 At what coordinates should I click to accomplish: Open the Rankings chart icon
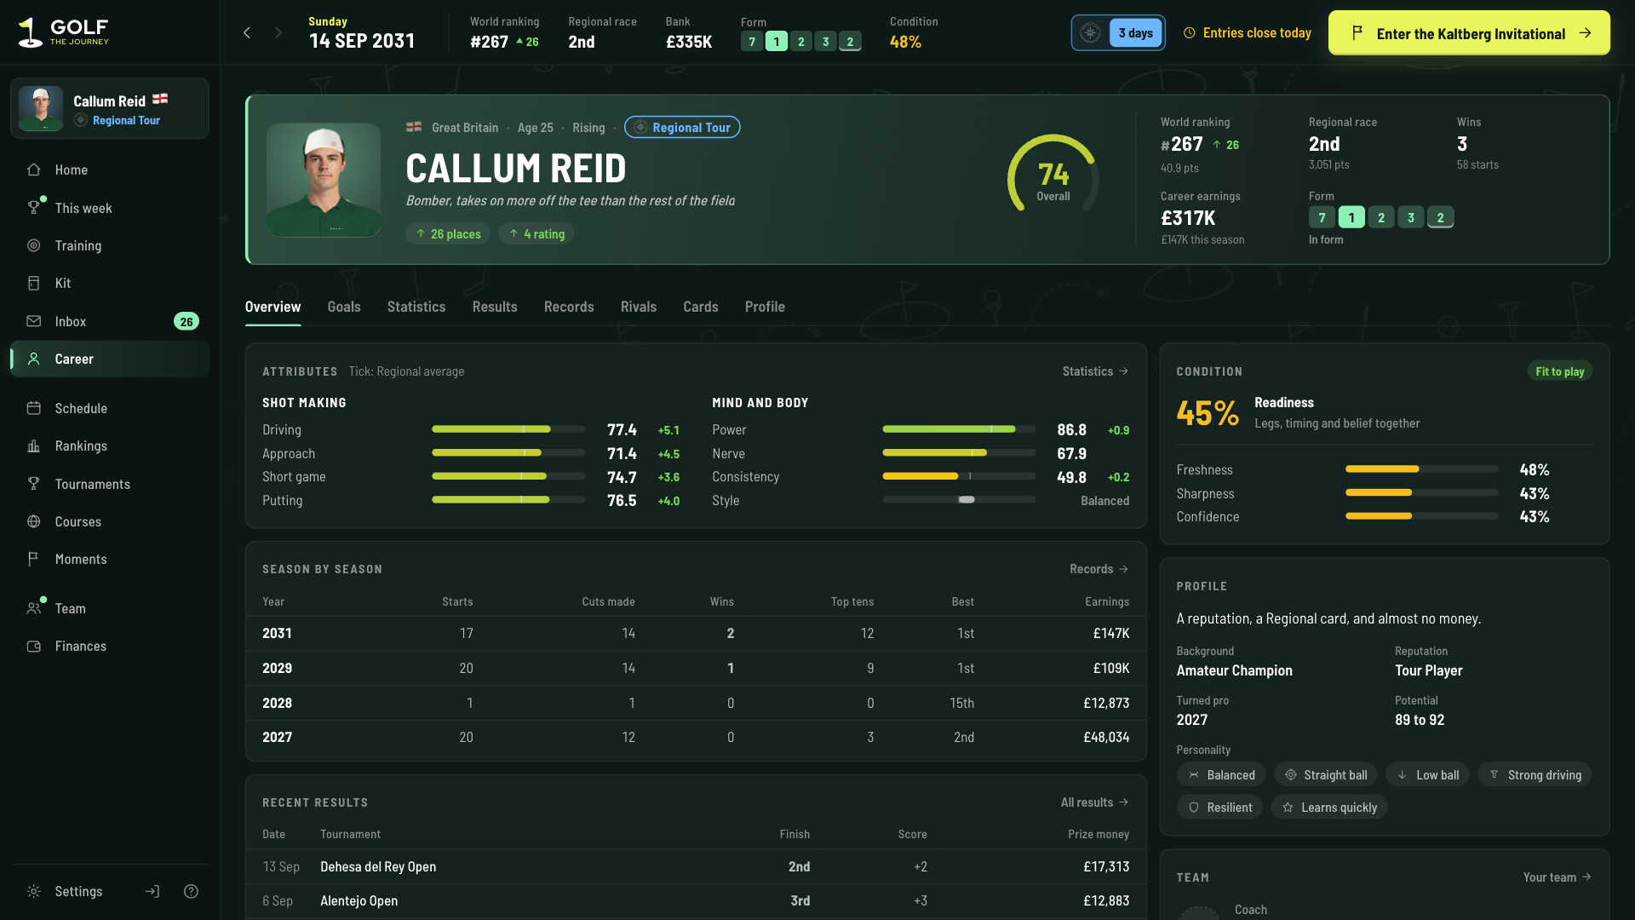(x=34, y=446)
